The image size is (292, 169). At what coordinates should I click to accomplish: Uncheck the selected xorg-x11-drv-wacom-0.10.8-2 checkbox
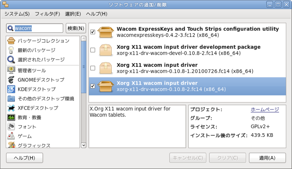(x=93, y=86)
